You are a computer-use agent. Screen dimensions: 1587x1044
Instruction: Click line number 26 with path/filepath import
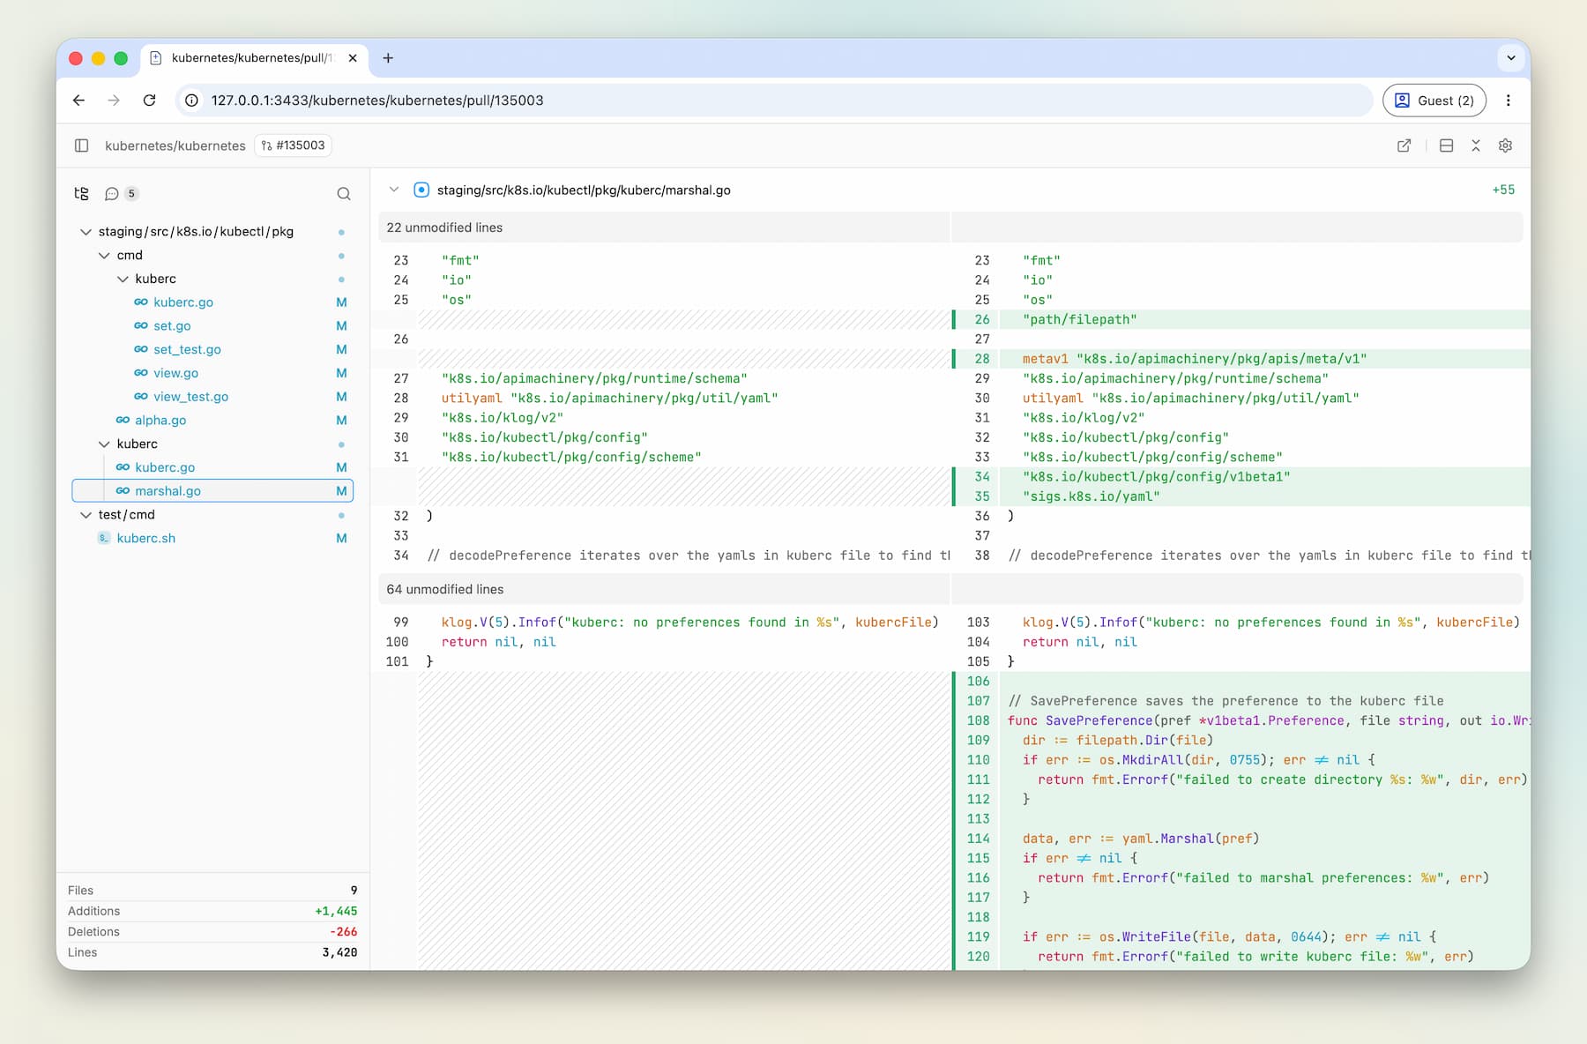982,319
